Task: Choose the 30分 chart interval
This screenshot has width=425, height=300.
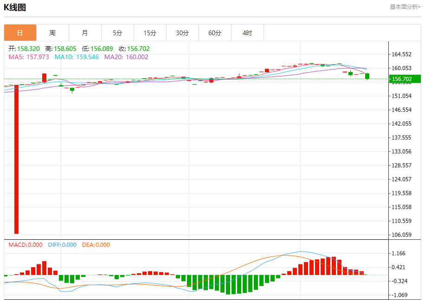Action: [182, 33]
